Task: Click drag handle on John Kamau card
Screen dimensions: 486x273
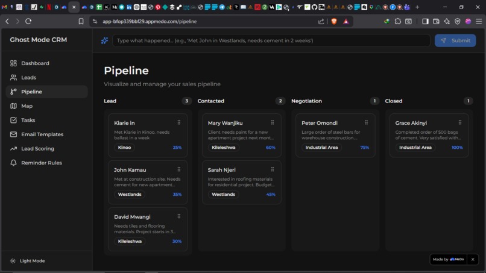Action: pyautogui.click(x=179, y=169)
